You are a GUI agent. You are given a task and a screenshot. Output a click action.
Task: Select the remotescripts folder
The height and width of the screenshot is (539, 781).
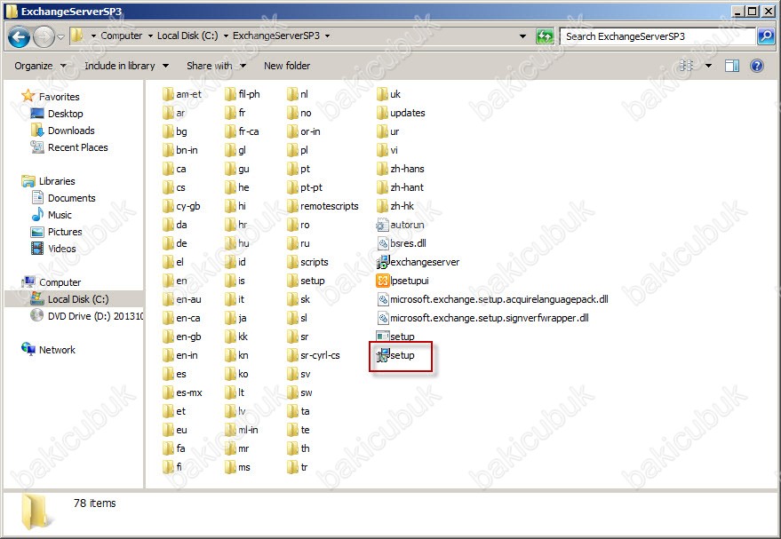(x=323, y=206)
